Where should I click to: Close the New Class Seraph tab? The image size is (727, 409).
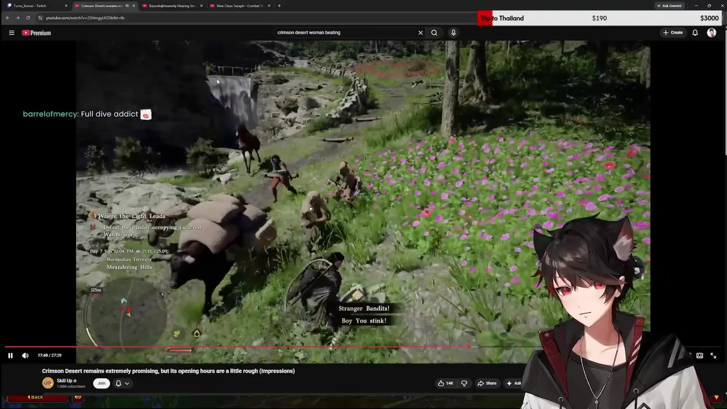pos(269,6)
